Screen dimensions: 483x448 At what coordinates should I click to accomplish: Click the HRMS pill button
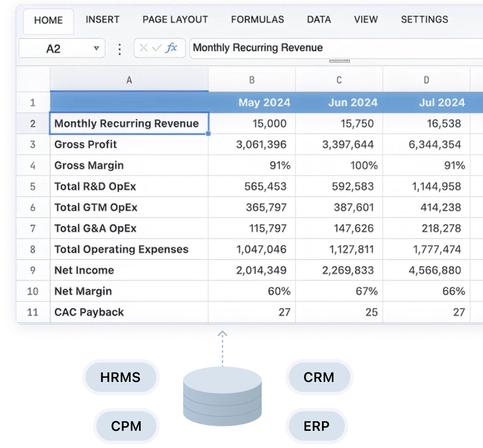120,377
